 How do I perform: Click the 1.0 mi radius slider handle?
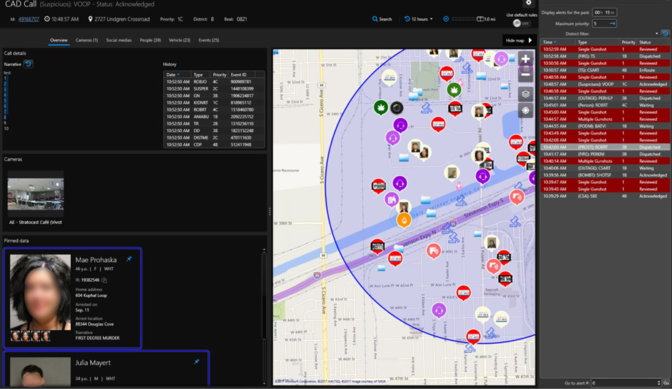click(480, 19)
